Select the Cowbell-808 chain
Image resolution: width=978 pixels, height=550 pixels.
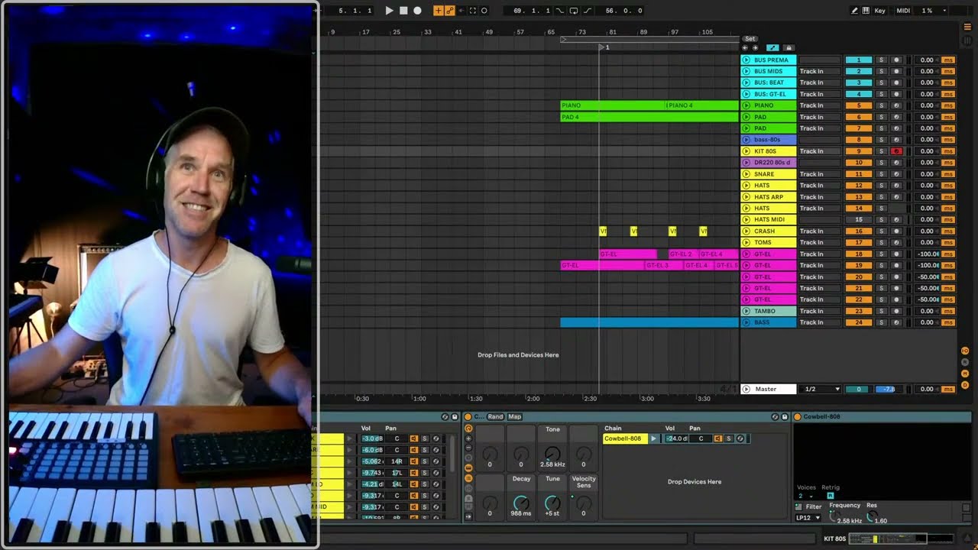coord(625,438)
